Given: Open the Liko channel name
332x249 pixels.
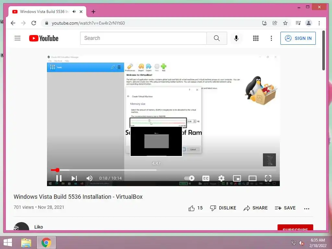Looking at the screenshot, I should pos(39,227).
